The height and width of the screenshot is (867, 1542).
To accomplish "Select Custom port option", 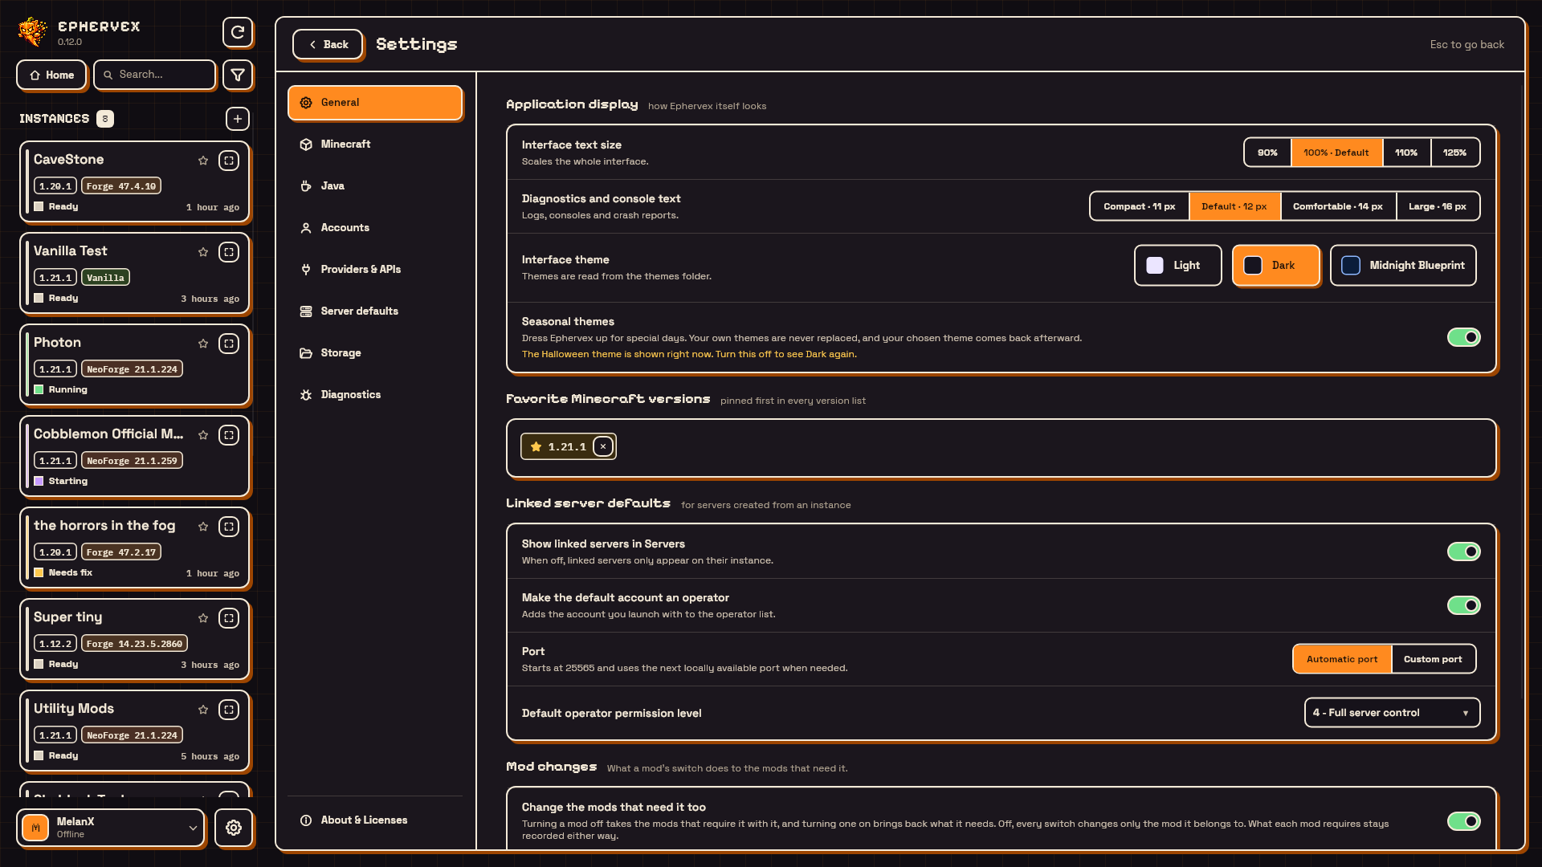I will [1433, 659].
